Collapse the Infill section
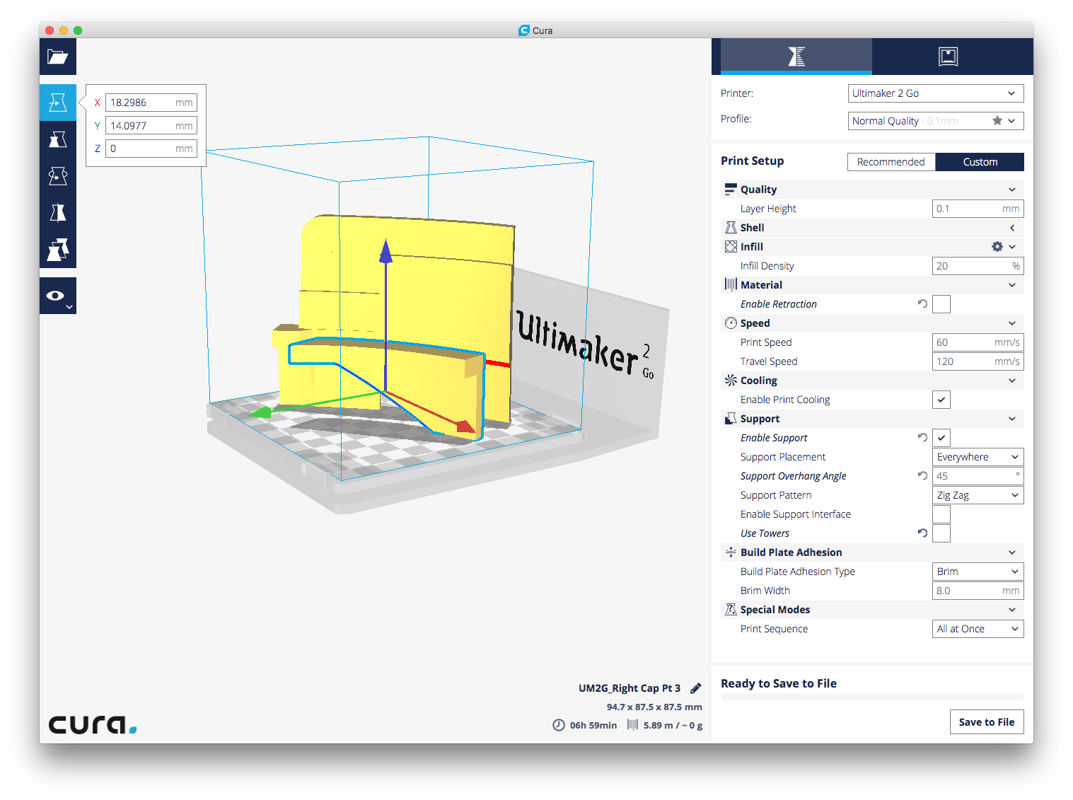This screenshot has height=800, width=1073. (x=1012, y=247)
